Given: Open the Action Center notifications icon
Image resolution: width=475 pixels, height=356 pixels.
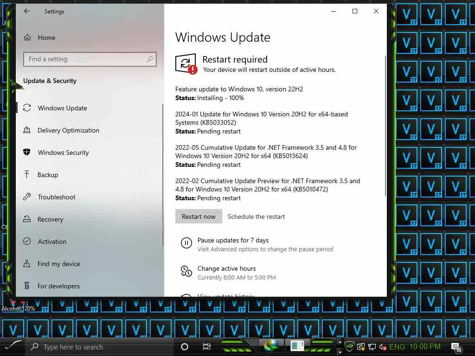Looking at the screenshot, I should click(x=456, y=347).
